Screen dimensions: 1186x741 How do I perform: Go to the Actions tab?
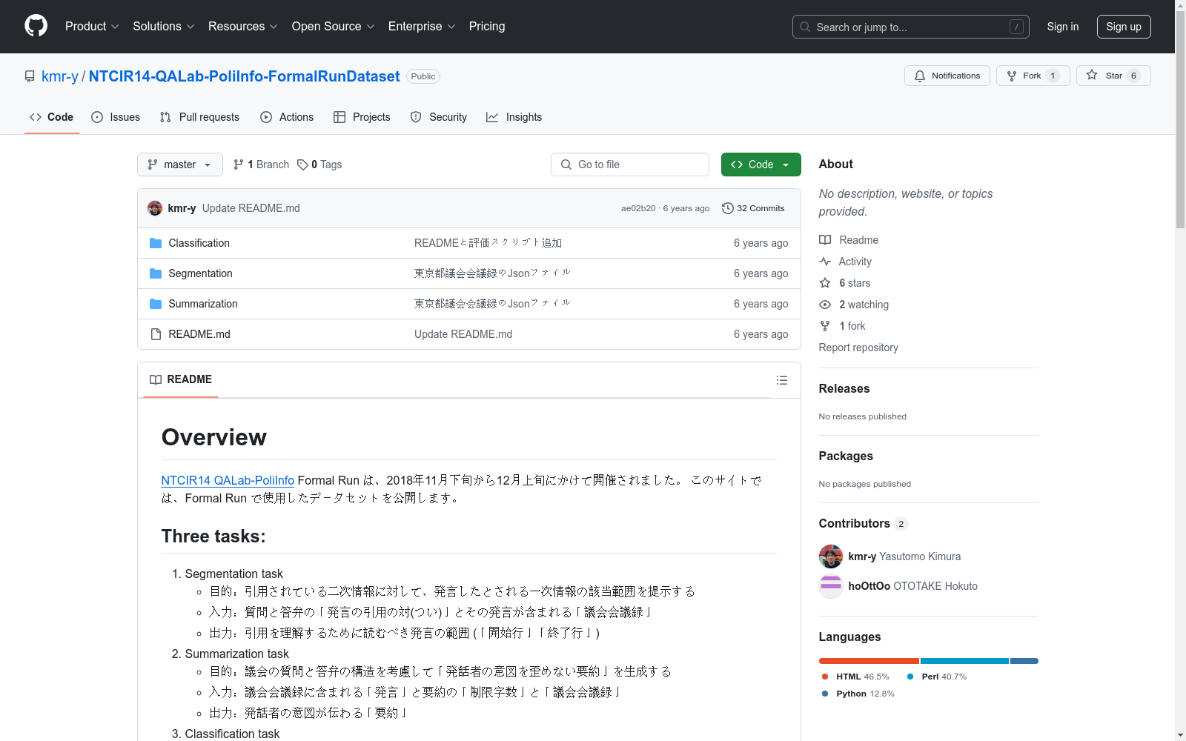pyautogui.click(x=287, y=117)
